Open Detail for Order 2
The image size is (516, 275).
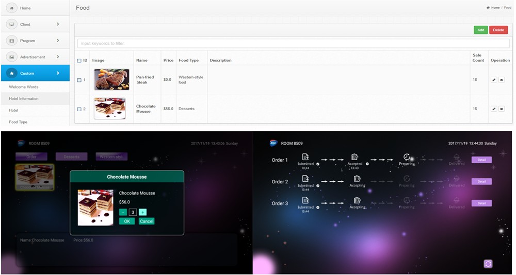click(482, 181)
